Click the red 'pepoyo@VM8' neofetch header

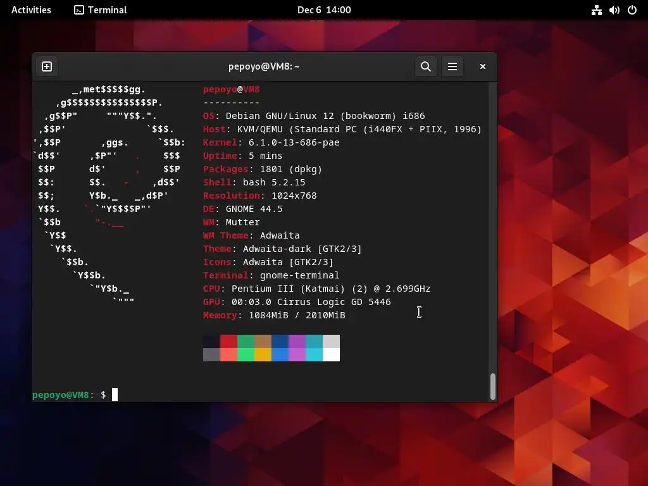pos(232,89)
